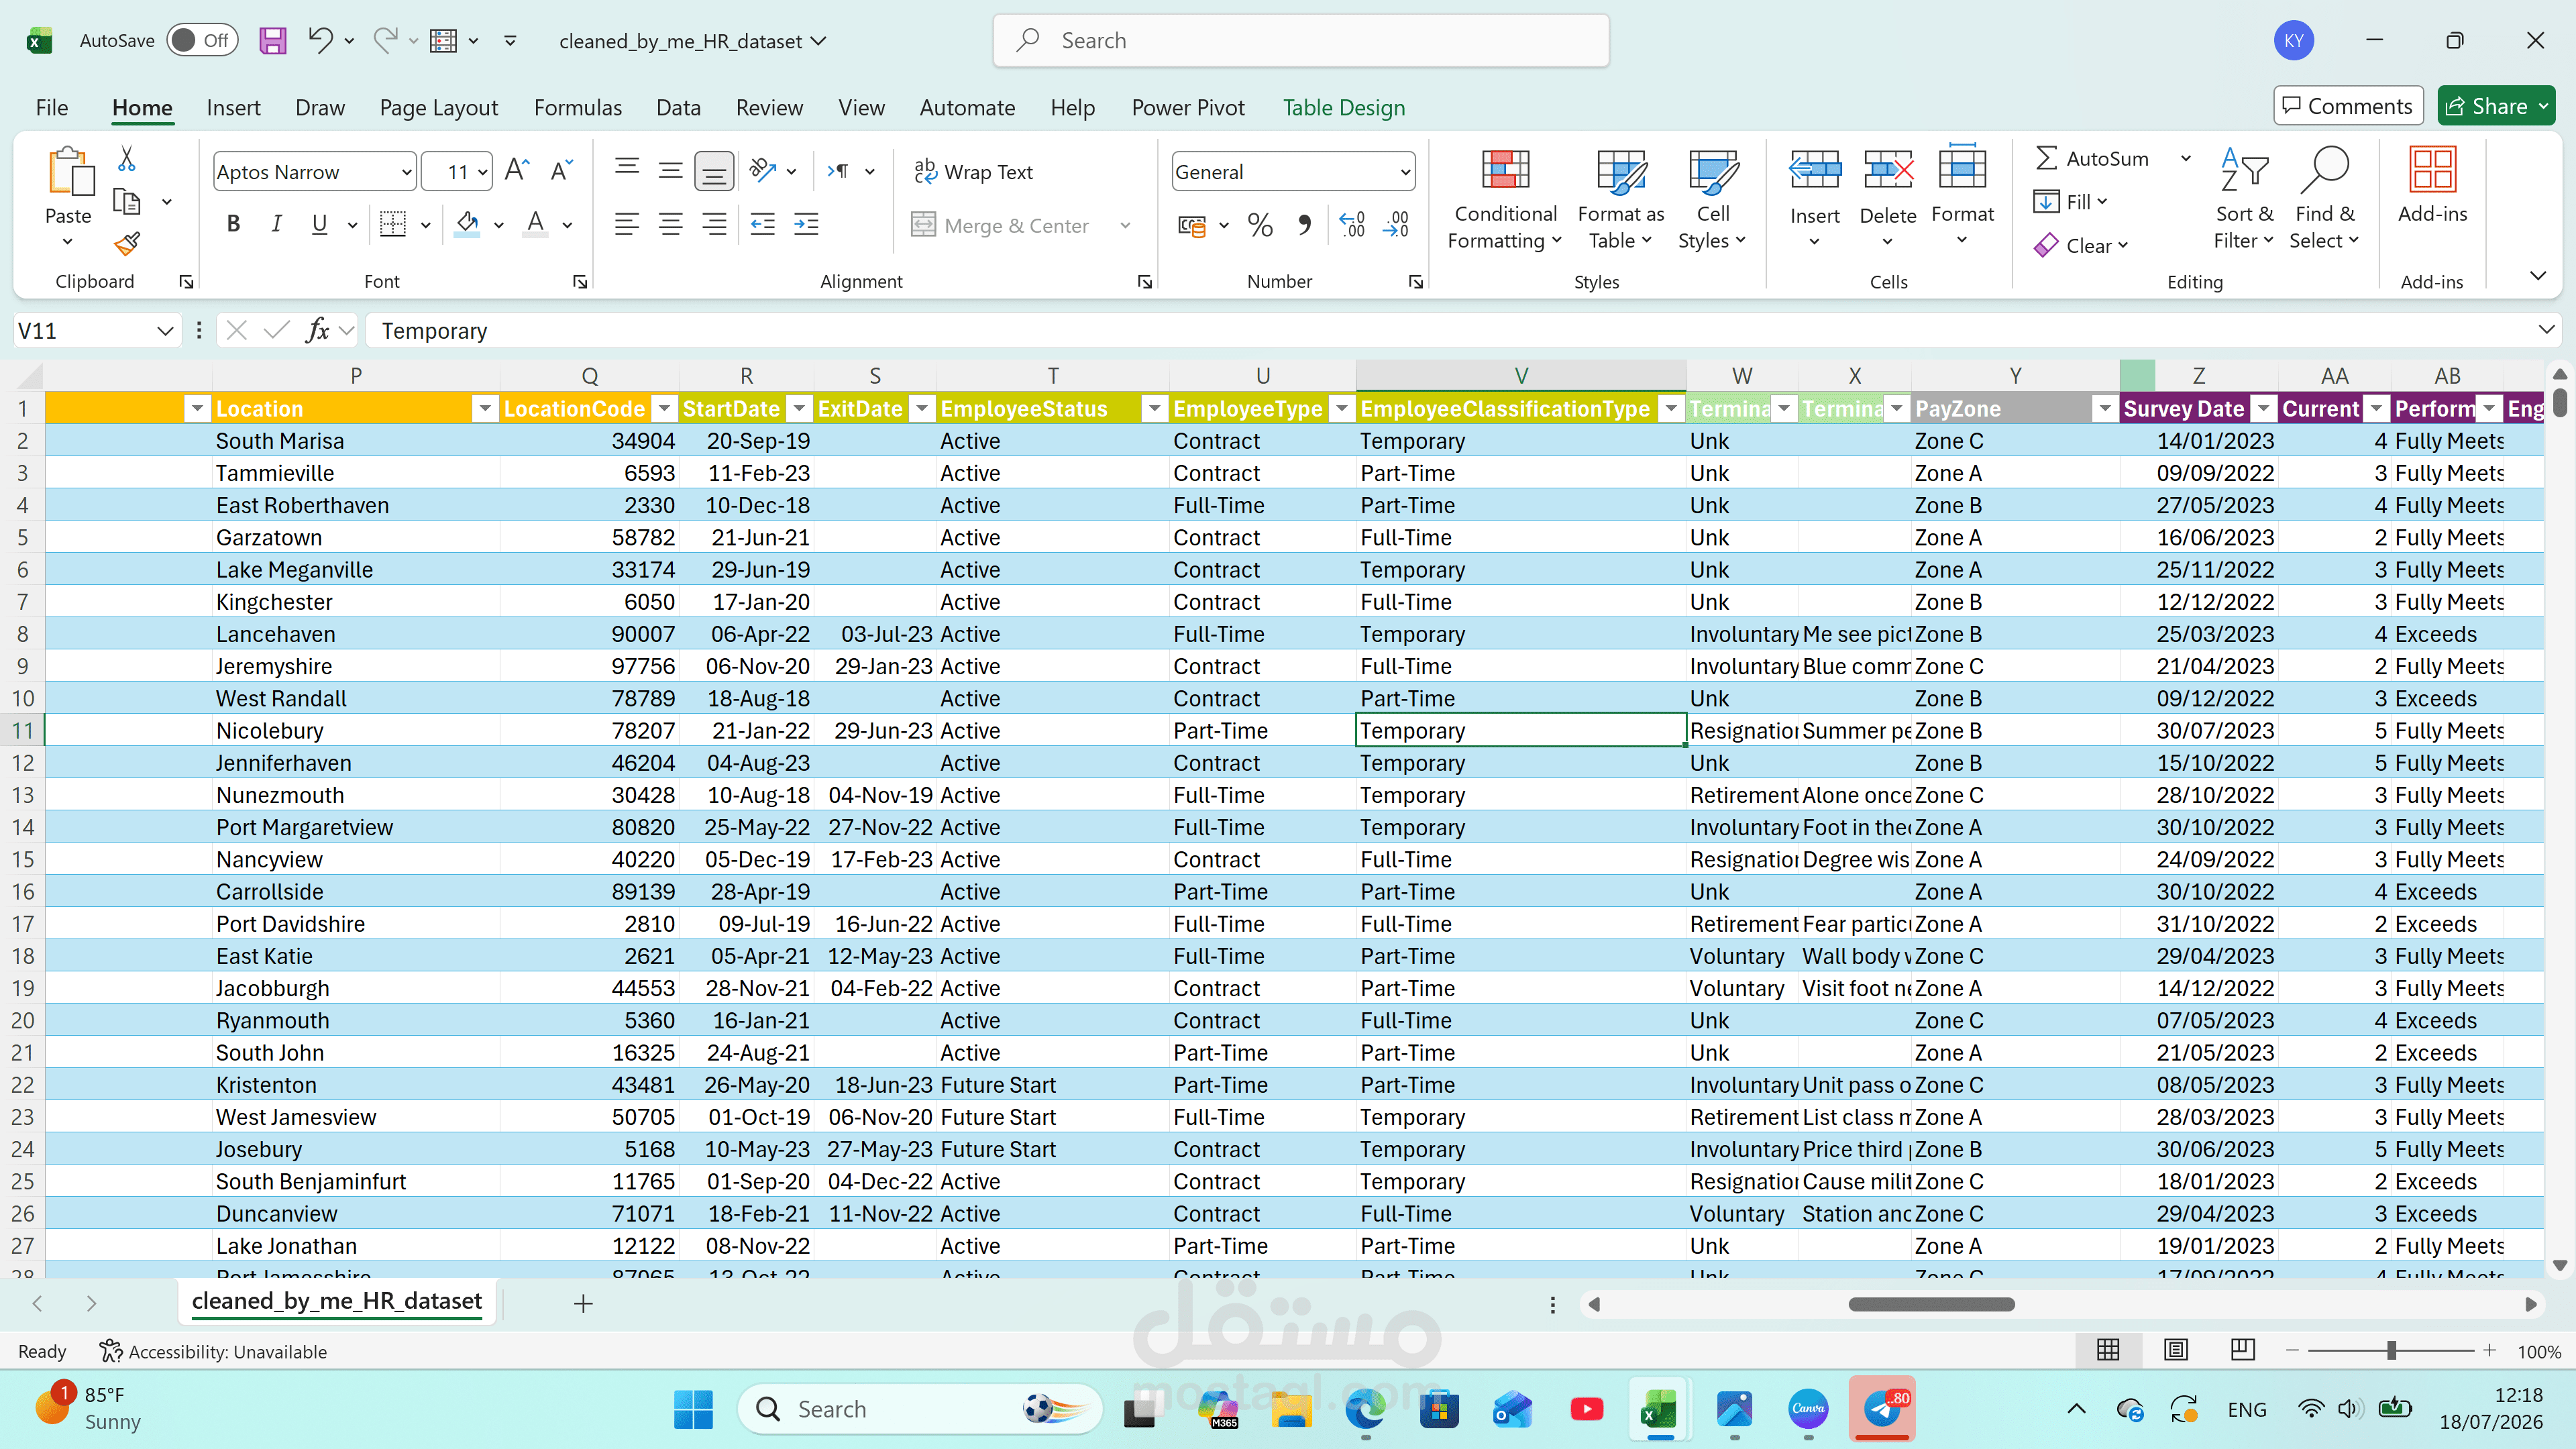
Task: Click the Increase Indent icon
Action: click(806, 224)
